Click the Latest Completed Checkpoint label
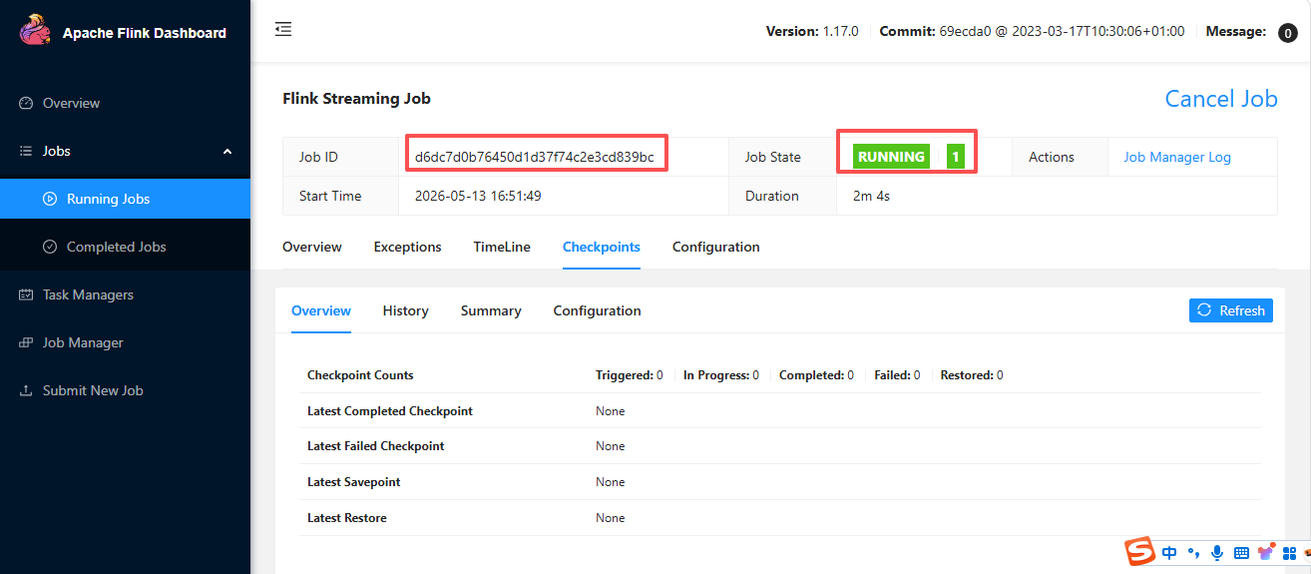1311x574 pixels. [x=390, y=411]
